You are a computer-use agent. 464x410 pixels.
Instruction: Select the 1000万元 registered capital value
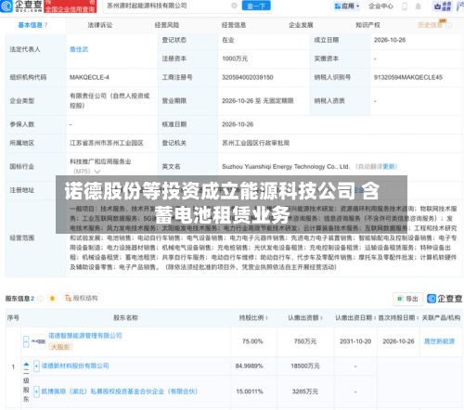(x=235, y=58)
